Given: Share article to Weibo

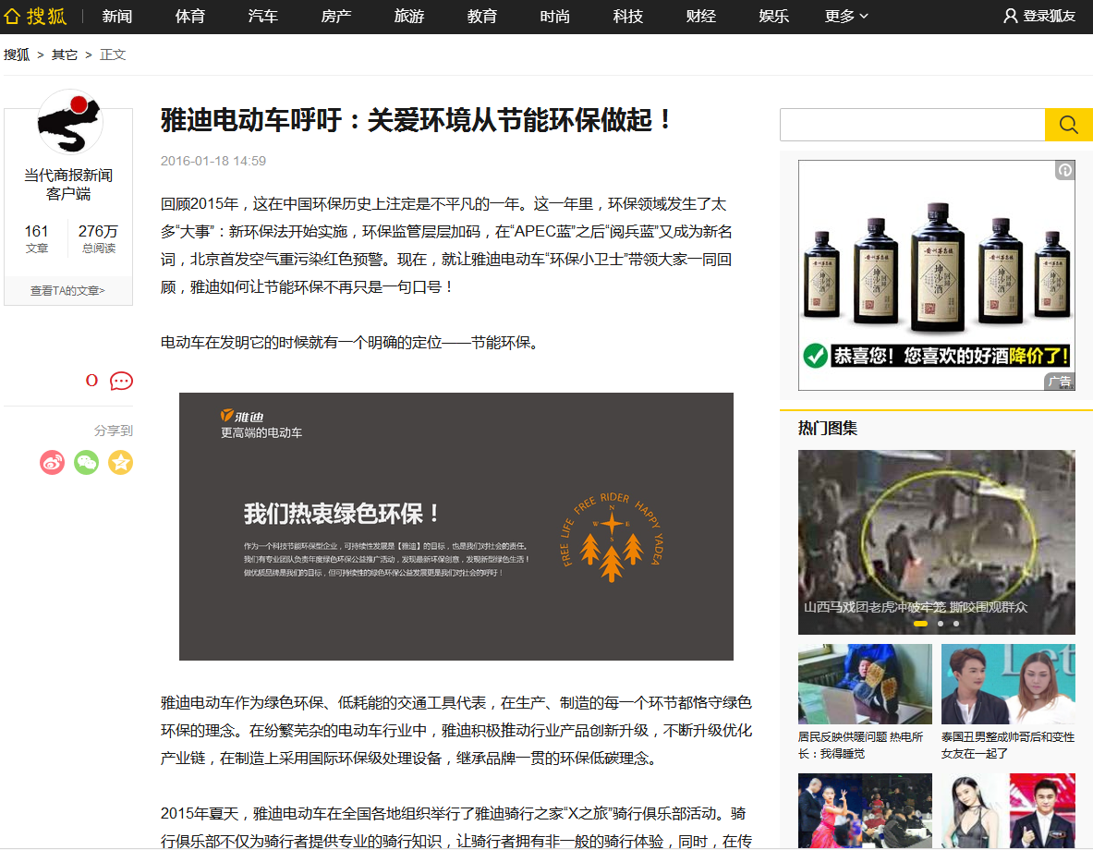Looking at the screenshot, I should (x=53, y=462).
